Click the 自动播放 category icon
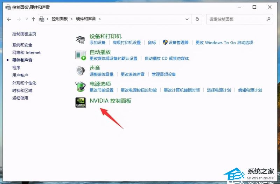The image size is (280, 184). (x=81, y=55)
